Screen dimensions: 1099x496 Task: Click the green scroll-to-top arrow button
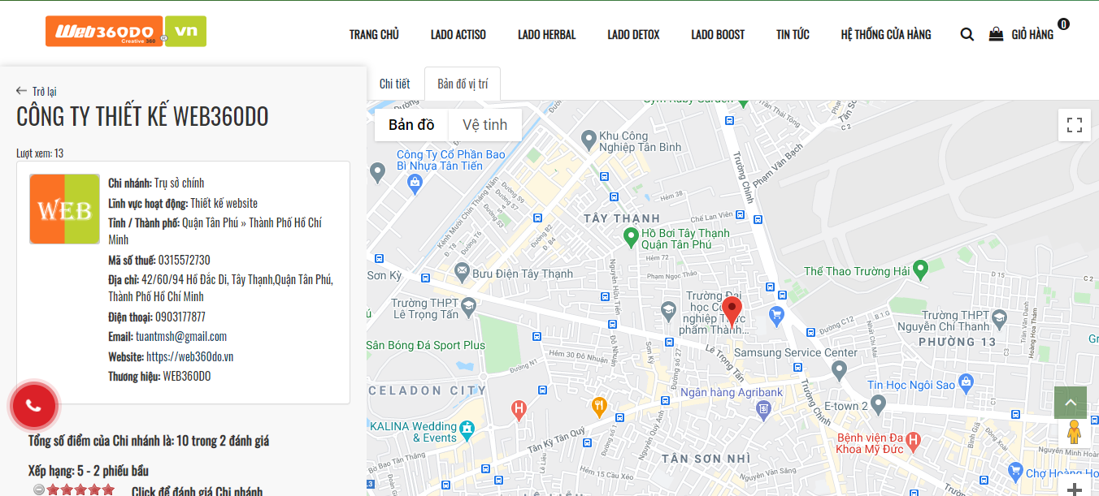pos(1071,403)
